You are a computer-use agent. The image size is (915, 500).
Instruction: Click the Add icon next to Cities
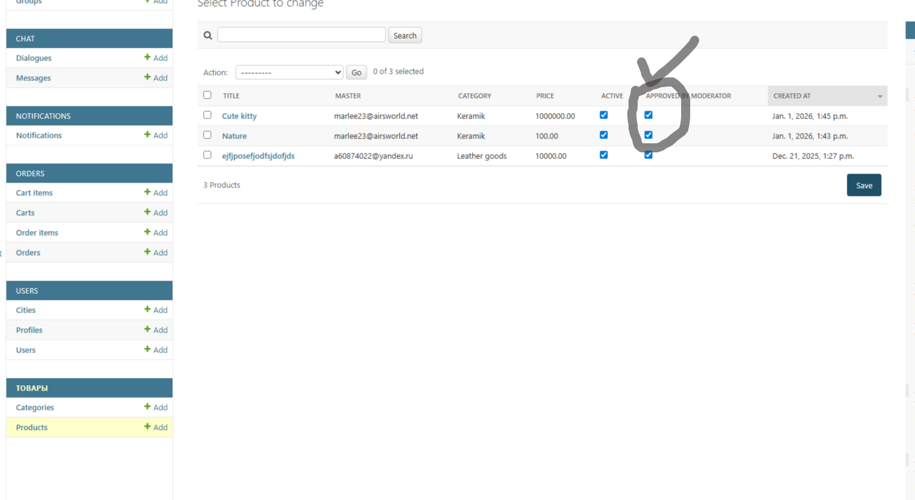coord(147,310)
